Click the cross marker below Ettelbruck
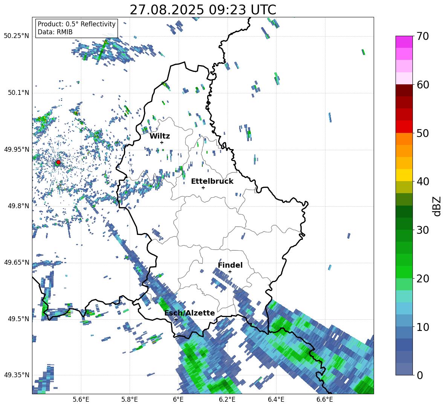Screen dimensions: 446x407 [203, 187]
